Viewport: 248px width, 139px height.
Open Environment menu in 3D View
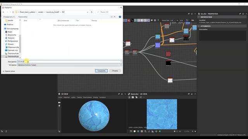coord(88,97)
